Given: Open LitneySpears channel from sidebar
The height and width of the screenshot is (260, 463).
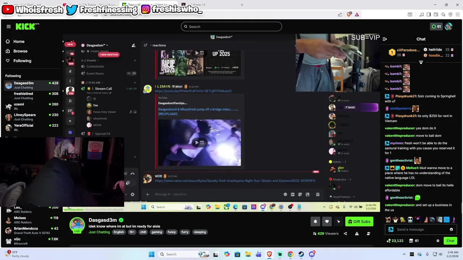Looking at the screenshot, I should pyautogui.click(x=32, y=117).
